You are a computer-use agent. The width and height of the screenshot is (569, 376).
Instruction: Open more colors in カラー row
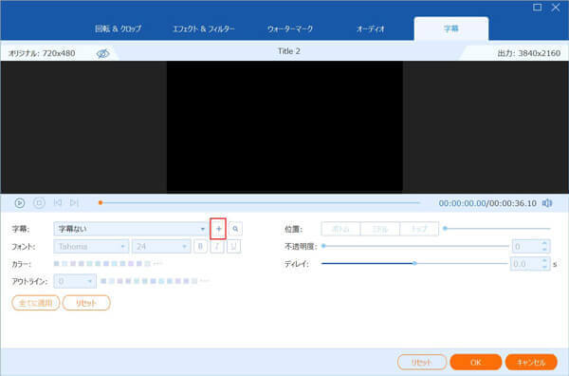(157, 263)
